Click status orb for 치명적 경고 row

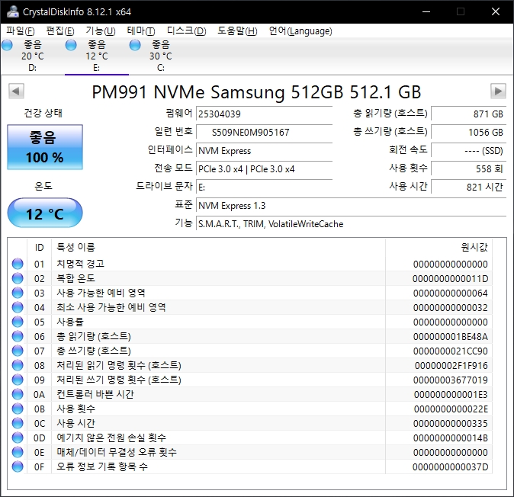coord(18,264)
